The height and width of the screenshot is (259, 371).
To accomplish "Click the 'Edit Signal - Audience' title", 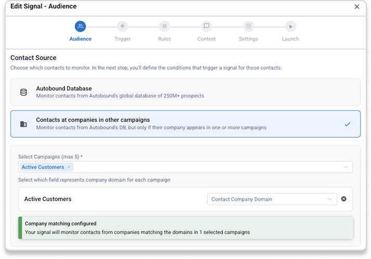I will click(44, 6).
